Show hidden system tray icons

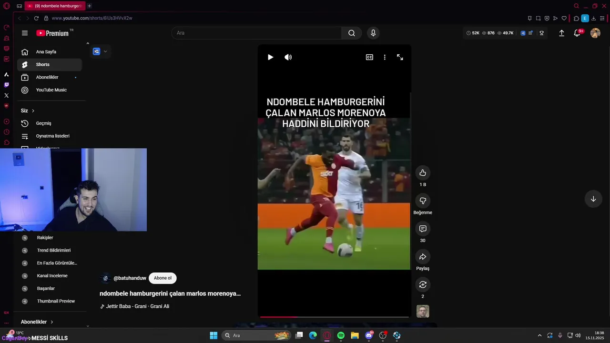pyautogui.click(x=539, y=335)
